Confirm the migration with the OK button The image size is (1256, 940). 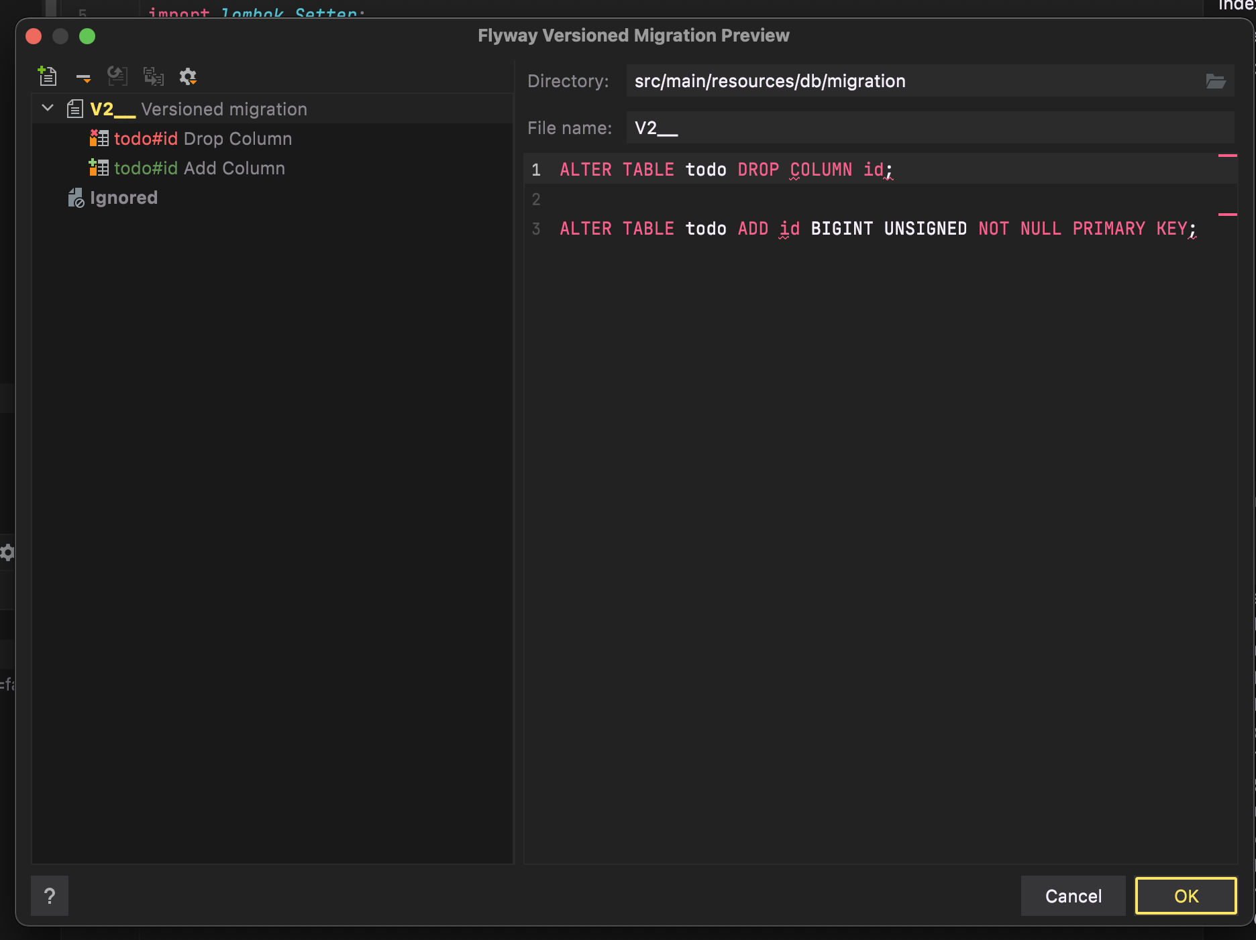tap(1186, 896)
